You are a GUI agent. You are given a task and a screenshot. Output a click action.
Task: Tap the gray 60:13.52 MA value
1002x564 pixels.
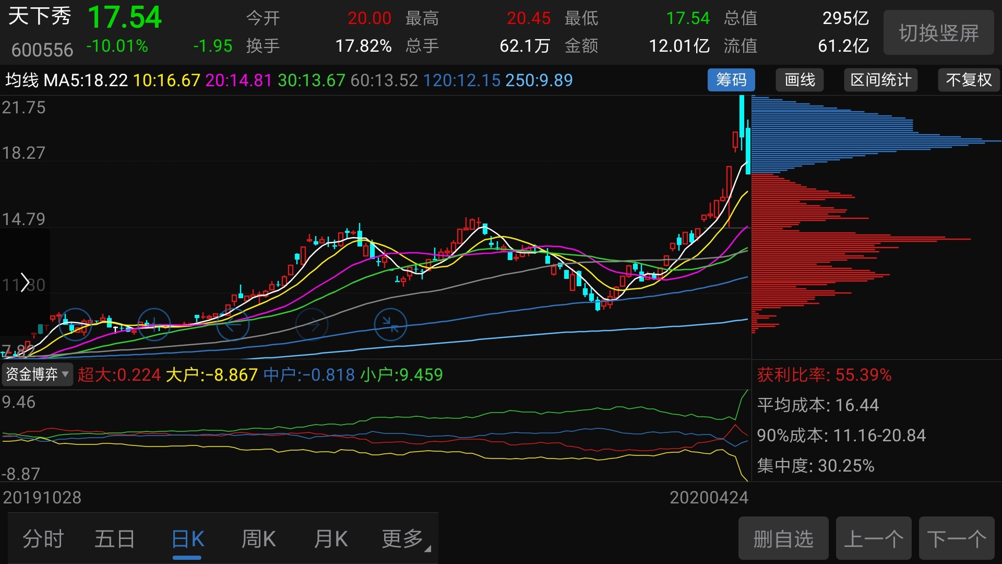(x=384, y=80)
